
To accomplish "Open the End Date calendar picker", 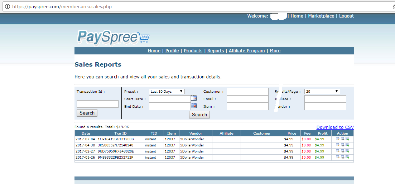I will tap(194, 106).
